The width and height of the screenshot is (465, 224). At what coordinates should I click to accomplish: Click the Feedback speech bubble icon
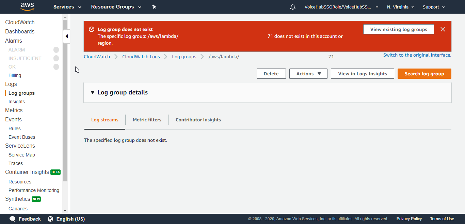coord(13,219)
